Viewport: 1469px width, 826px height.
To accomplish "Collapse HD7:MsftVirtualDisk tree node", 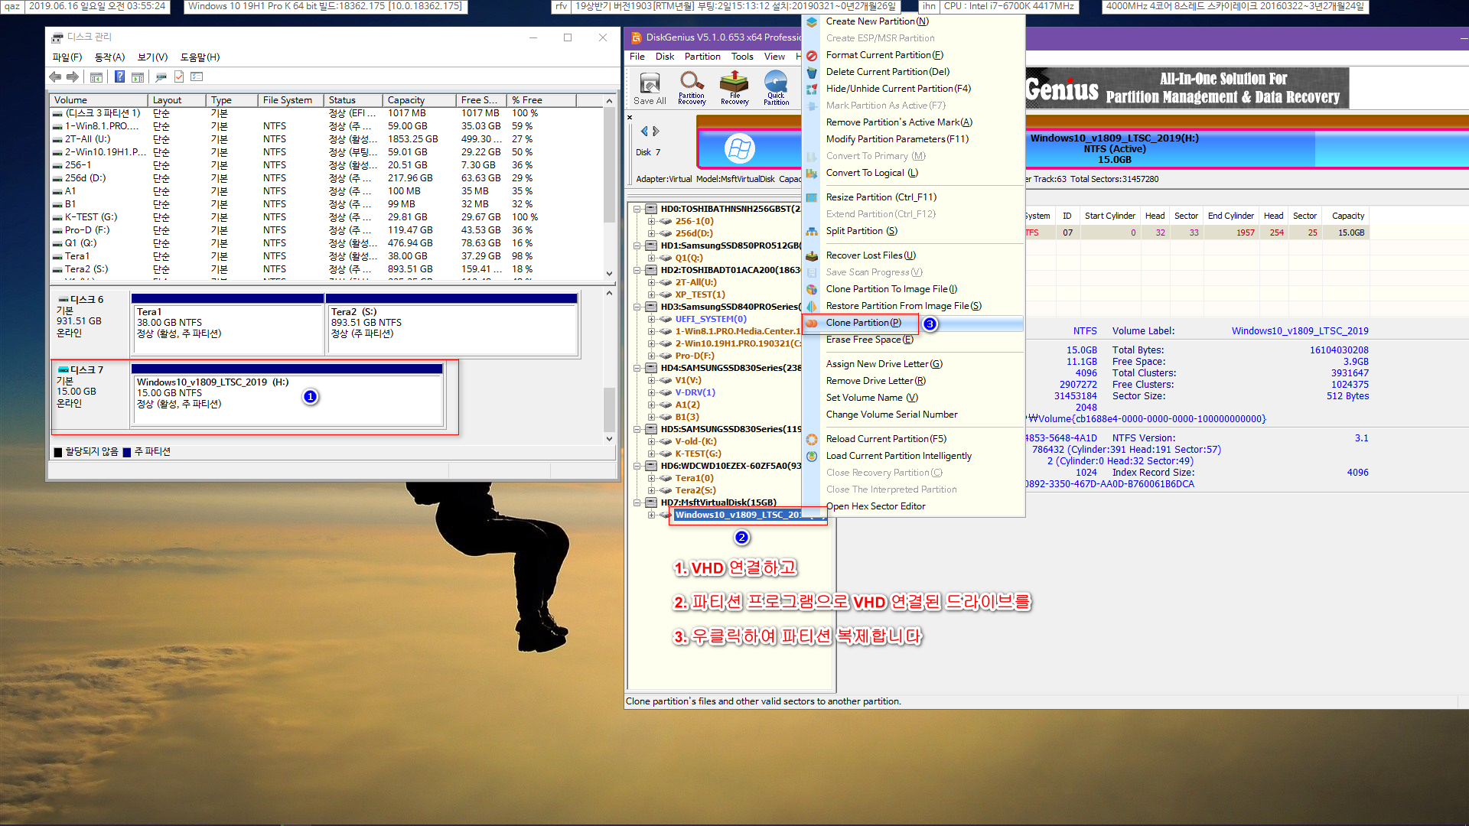I will pos(637,502).
